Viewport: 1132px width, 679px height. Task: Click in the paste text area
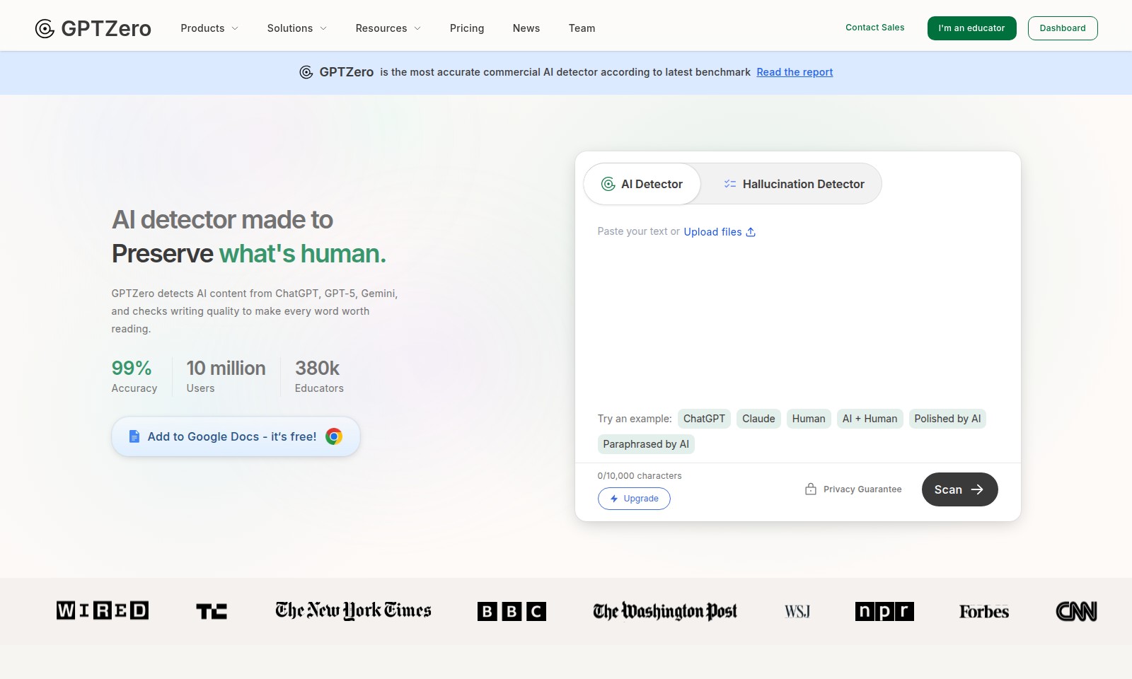[x=797, y=311]
